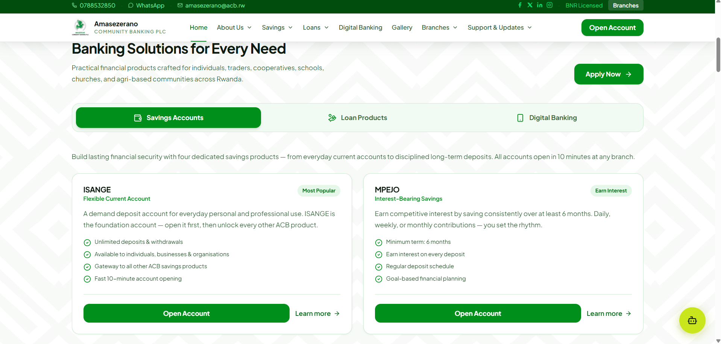Open the Digital Banking nav item
Image resolution: width=721 pixels, height=344 pixels.
[x=360, y=27]
